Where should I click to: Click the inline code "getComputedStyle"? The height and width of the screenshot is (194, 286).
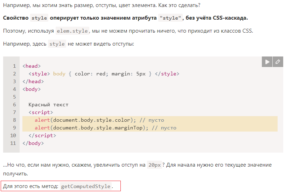click(86, 186)
